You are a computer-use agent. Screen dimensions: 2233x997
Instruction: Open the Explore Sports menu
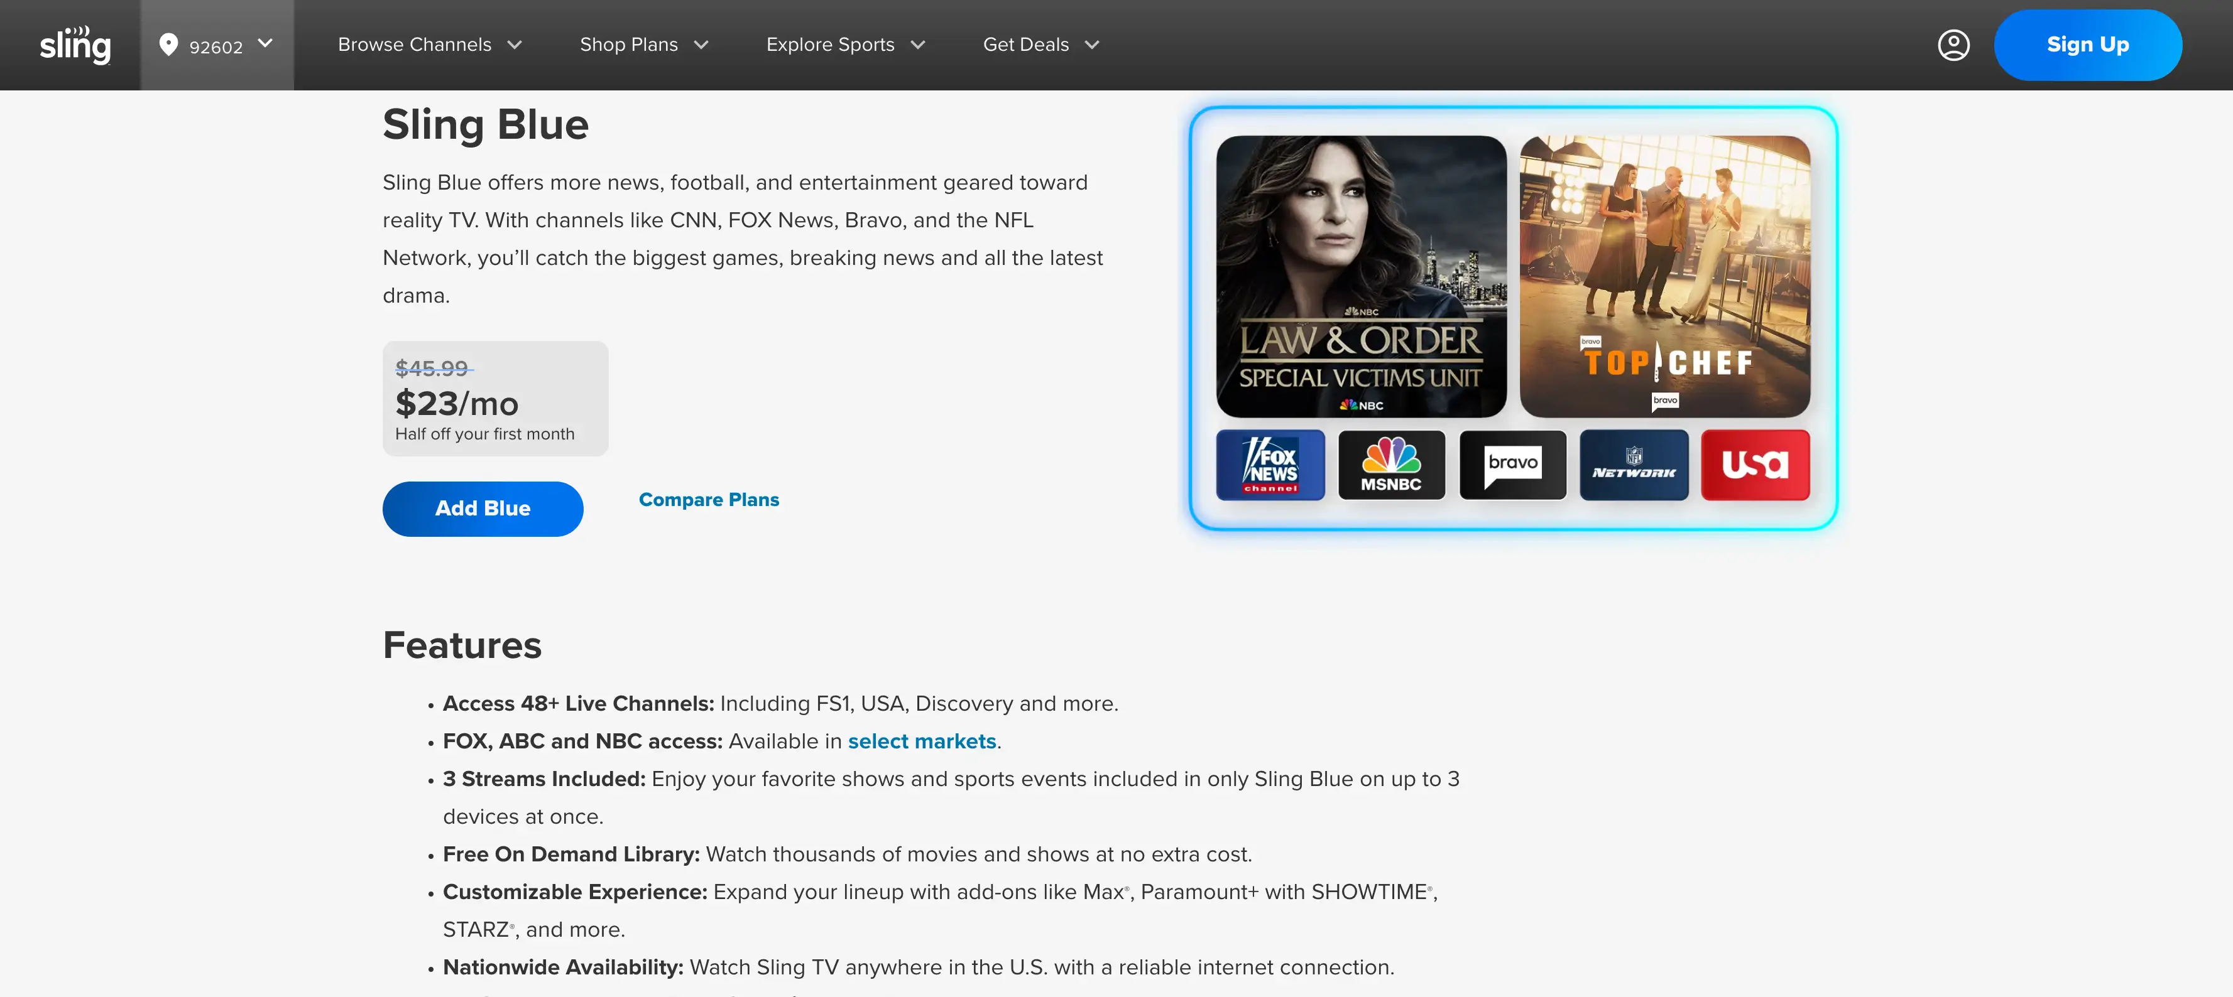tap(829, 44)
